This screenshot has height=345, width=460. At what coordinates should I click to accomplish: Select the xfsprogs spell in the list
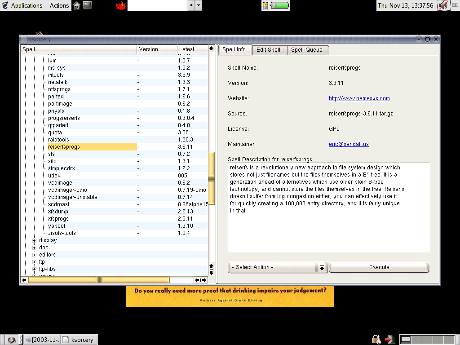tap(58, 219)
